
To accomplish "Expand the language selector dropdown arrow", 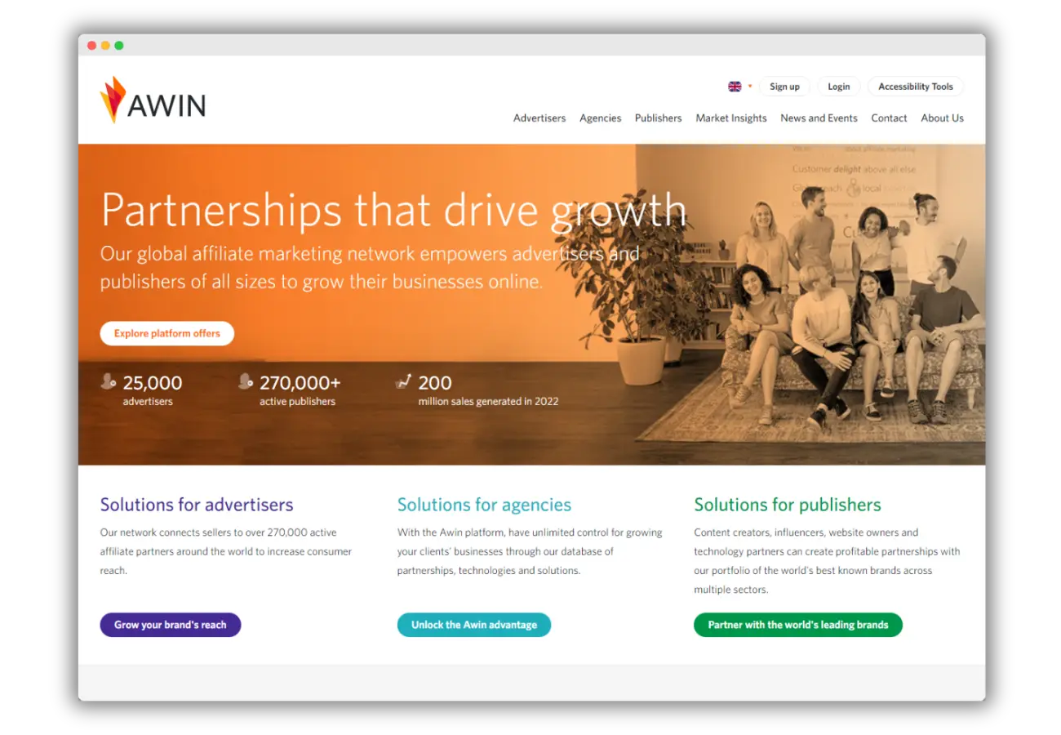I will 750,87.
